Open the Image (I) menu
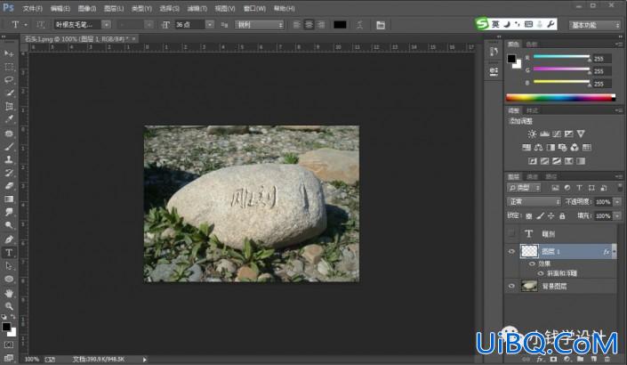The height and width of the screenshot is (365, 627). [x=87, y=8]
